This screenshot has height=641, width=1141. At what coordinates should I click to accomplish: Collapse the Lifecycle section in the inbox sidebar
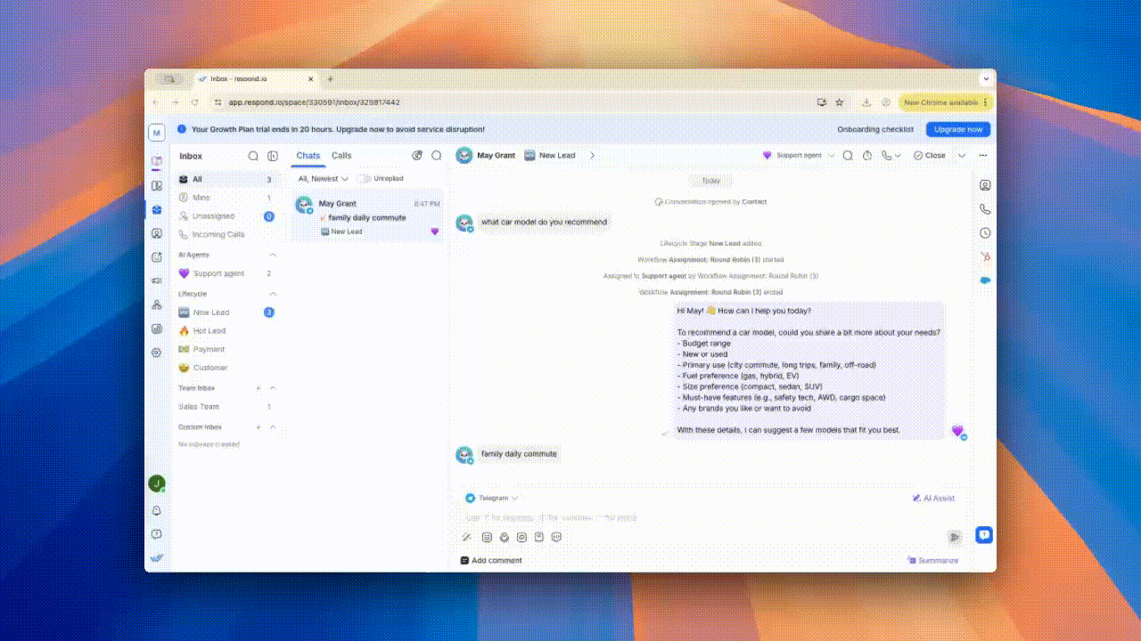tap(273, 294)
